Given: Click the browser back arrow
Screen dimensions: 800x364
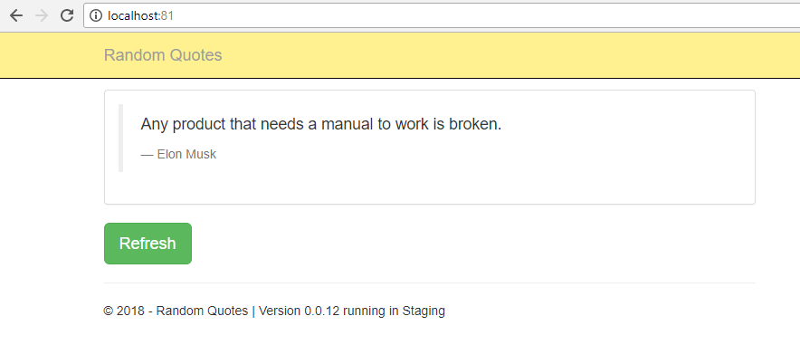Looking at the screenshot, I should 16,15.
